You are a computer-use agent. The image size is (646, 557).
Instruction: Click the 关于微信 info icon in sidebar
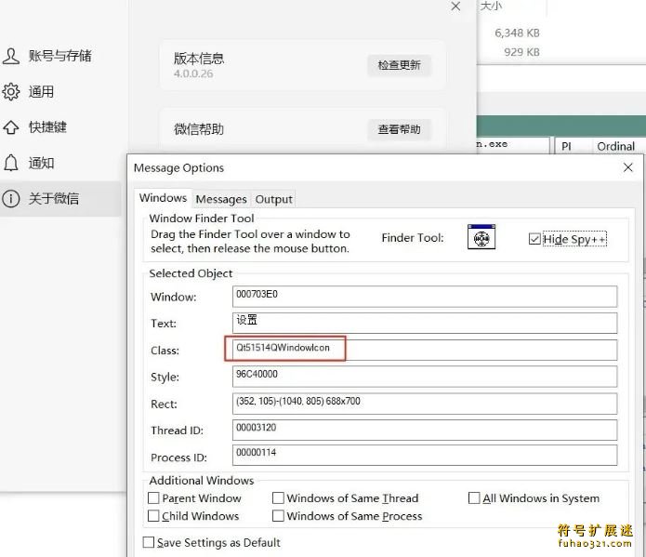coord(11,198)
